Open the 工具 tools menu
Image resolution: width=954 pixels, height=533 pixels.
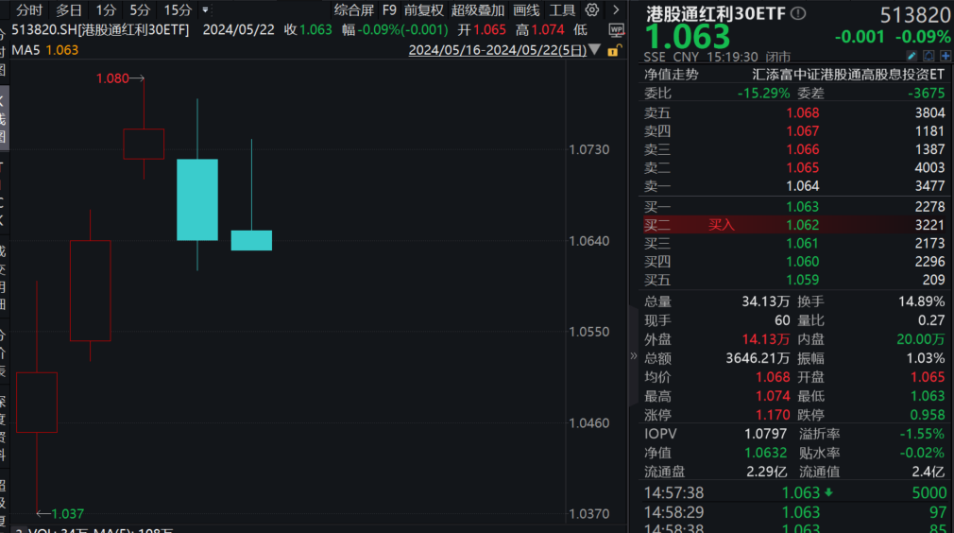click(562, 10)
